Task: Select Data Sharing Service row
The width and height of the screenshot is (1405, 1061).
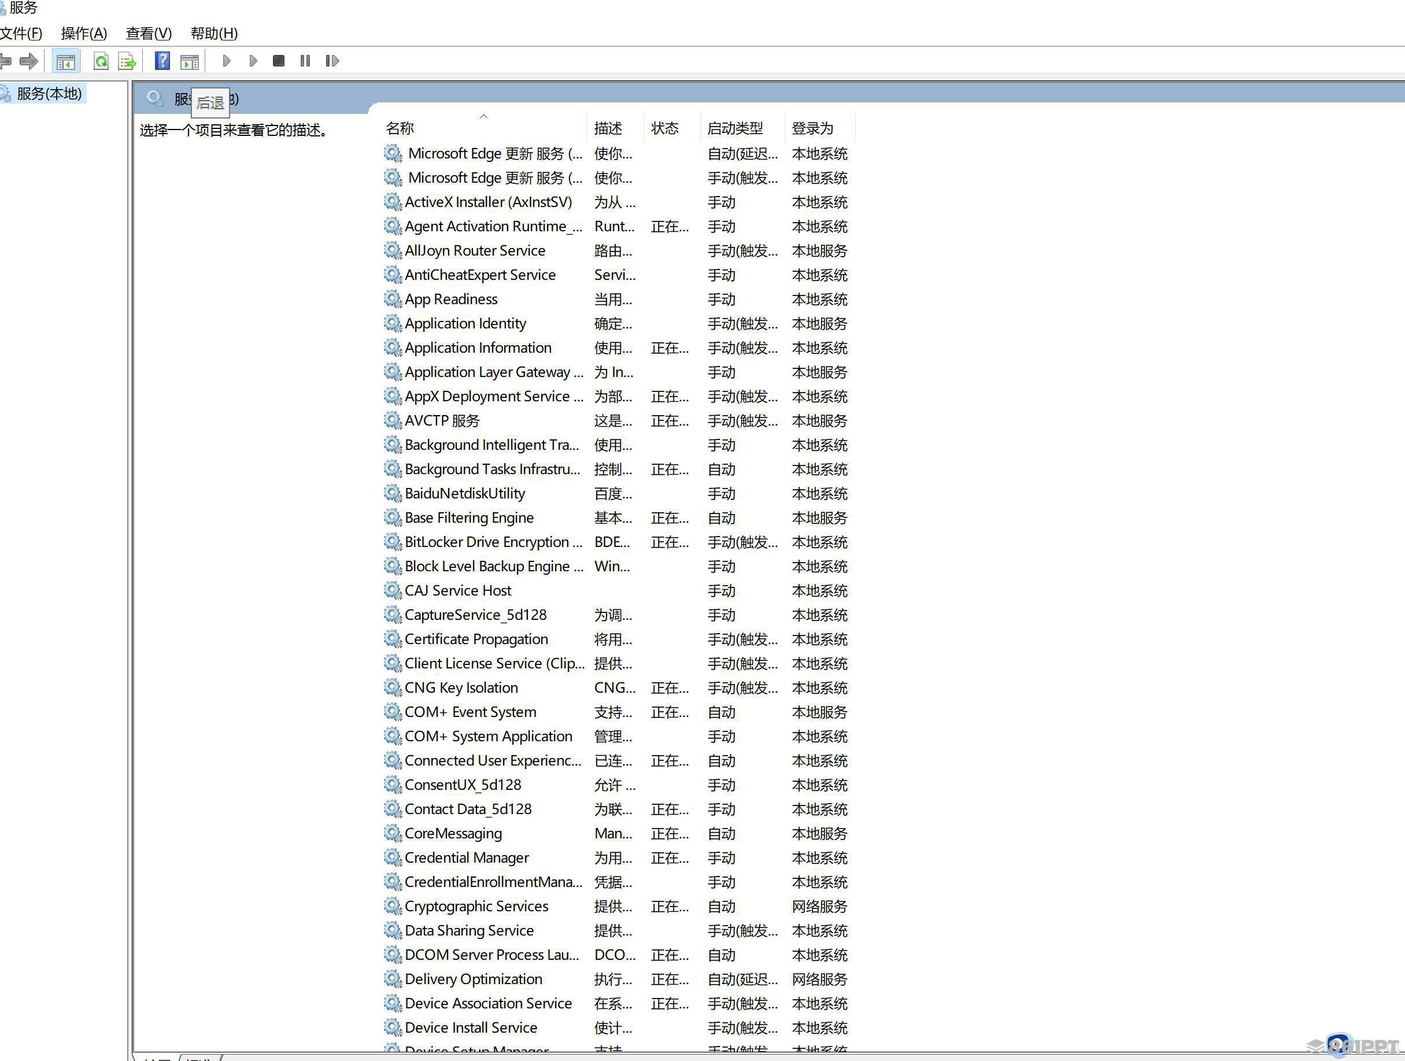Action: [618, 930]
